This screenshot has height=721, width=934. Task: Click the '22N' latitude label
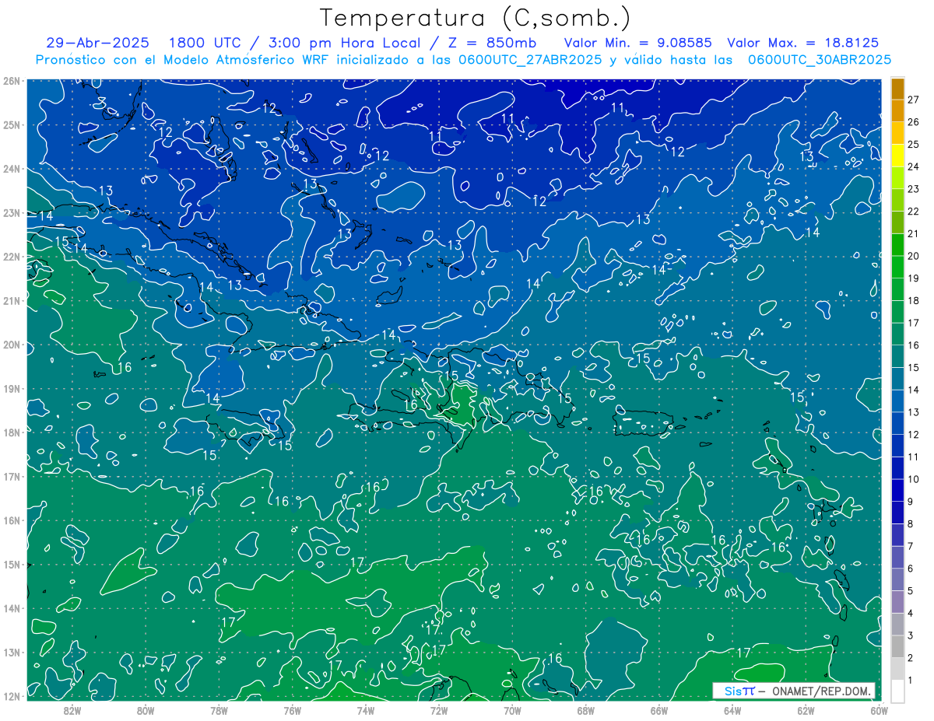pos(11,257)
